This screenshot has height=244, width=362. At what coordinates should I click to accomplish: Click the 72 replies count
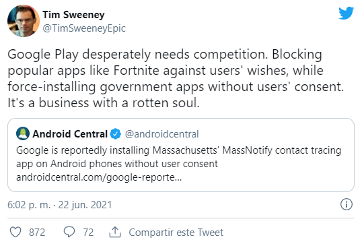[x=88, y=233]
